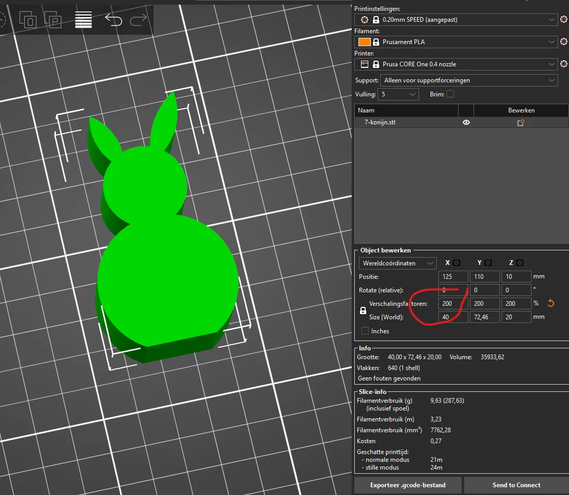The width and height of the screenshot is (569, 495).
Task: Open the Filament preset dropdown
Action: click(x=455, y=42)
